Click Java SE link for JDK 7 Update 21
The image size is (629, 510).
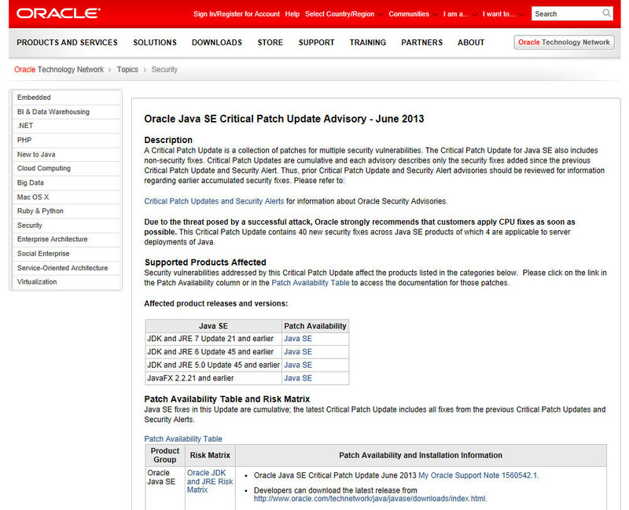click(298, 339)
